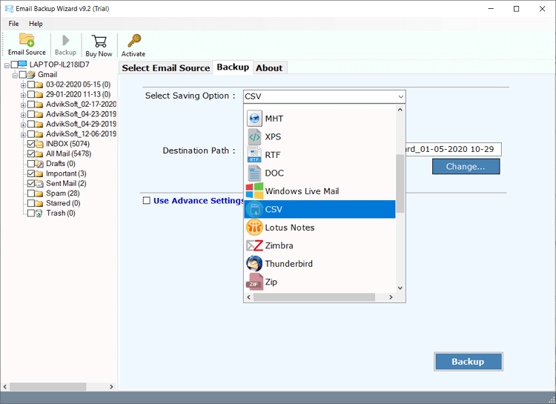Image resolution: width=556 pixels, height=404 pixels.
Task: Check the Trash (0) checkbox
Action: click(31, 213)
